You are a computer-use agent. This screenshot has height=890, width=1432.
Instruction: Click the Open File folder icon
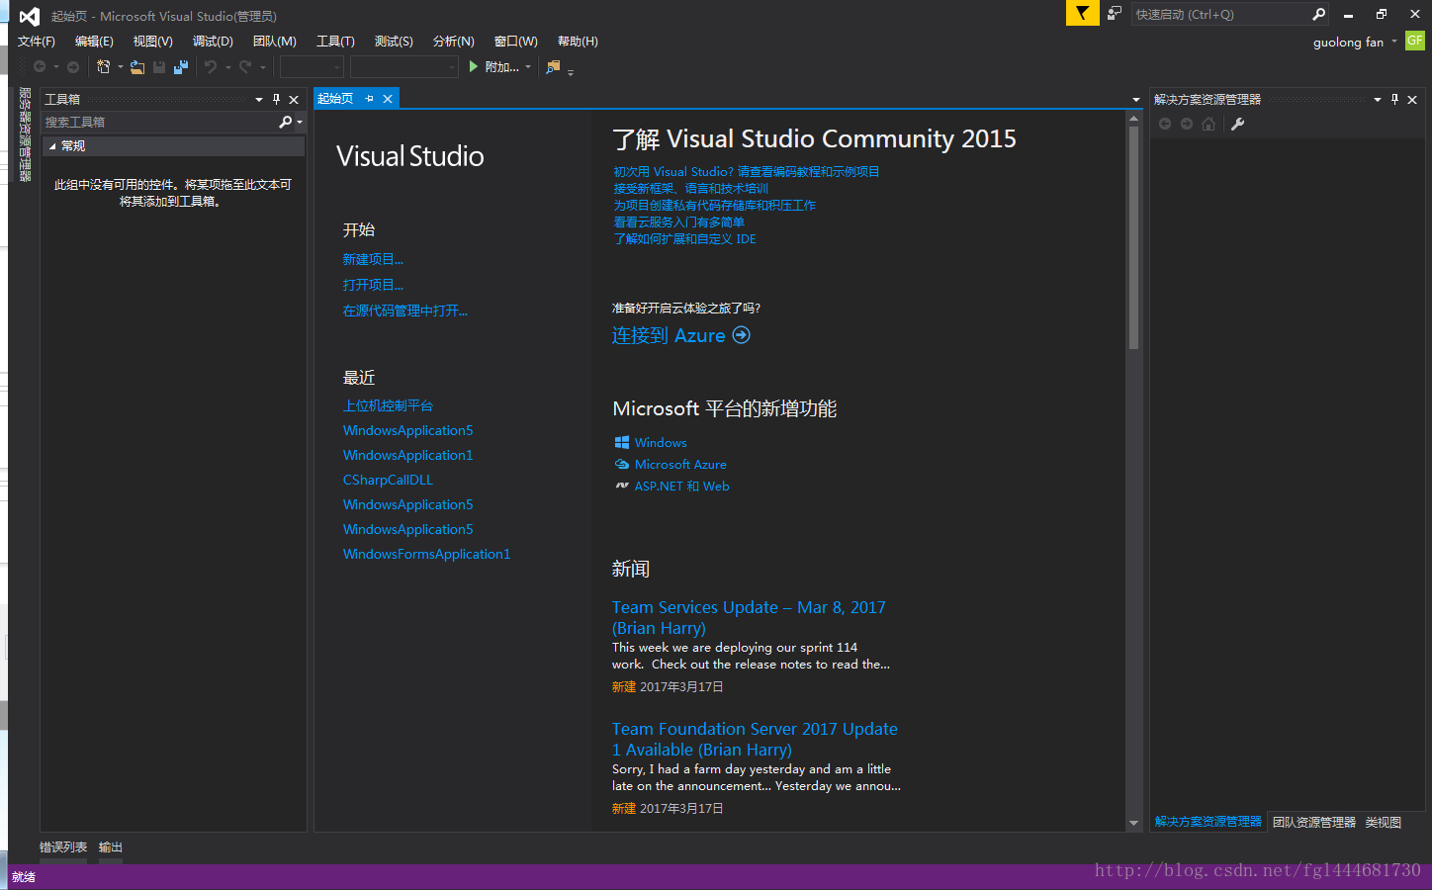tap(137, 67)
